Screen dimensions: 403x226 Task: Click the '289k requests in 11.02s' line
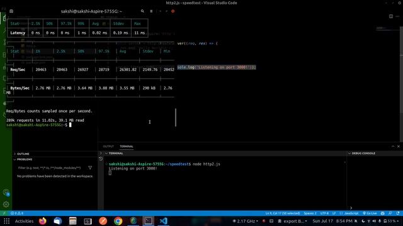click(x=45, y=120)
